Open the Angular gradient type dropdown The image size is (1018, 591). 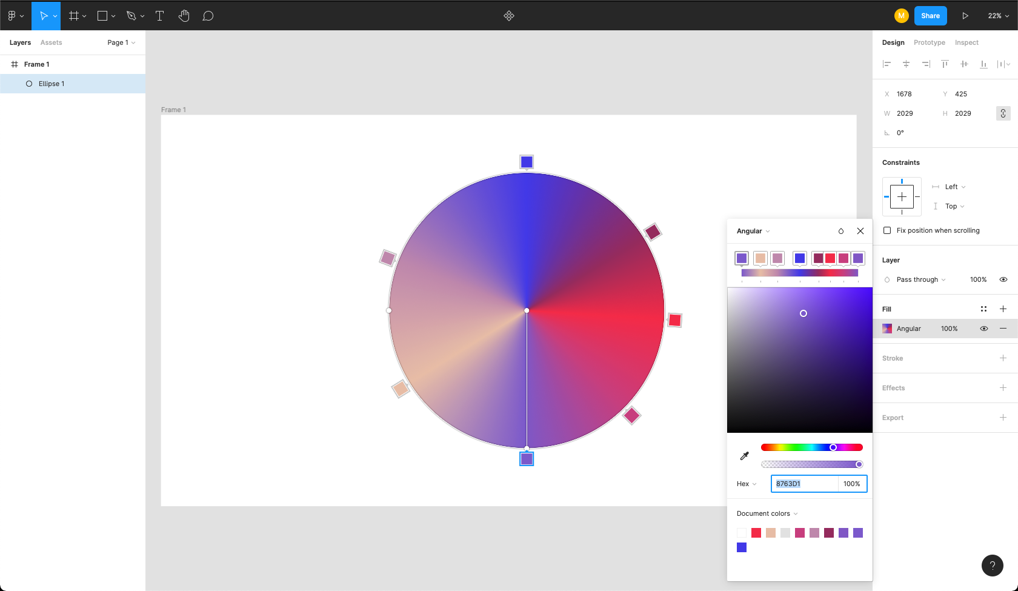point(753,231)
